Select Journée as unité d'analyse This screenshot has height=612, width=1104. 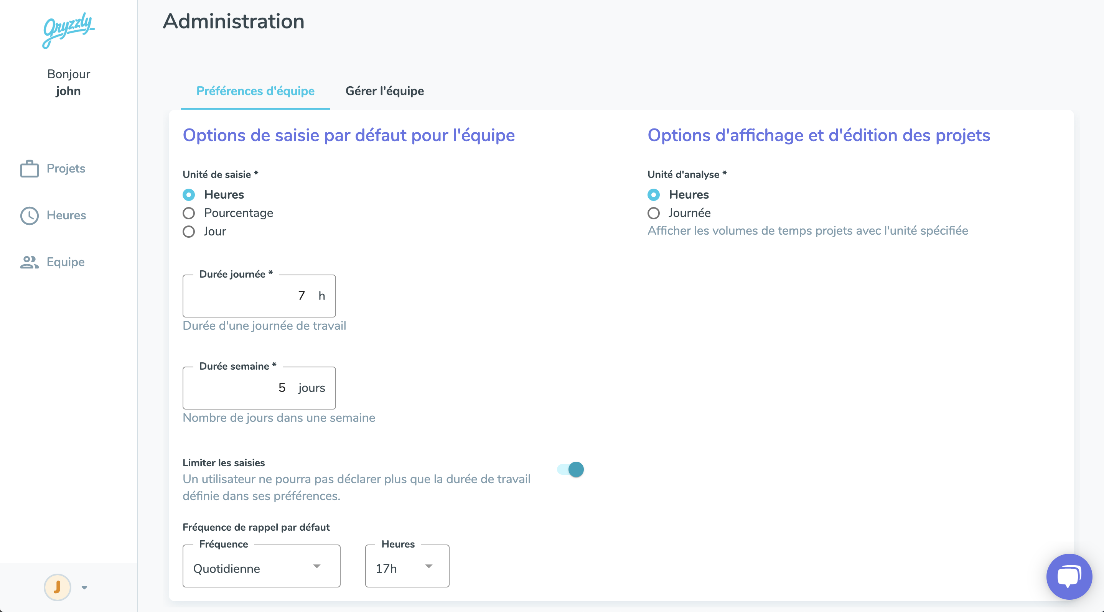[654, 213]
